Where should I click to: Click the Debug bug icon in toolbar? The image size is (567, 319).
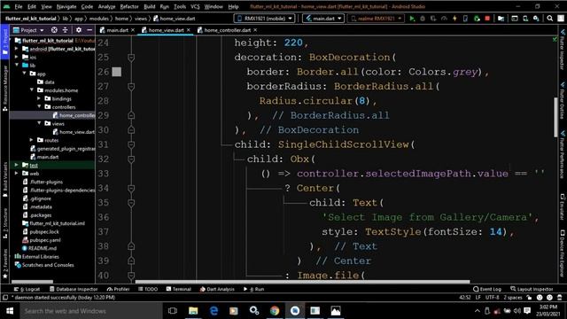coord(423,19)
